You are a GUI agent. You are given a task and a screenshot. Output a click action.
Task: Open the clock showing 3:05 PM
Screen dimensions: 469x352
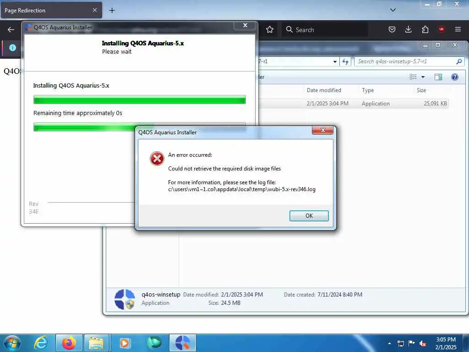[x=446, y=343]
